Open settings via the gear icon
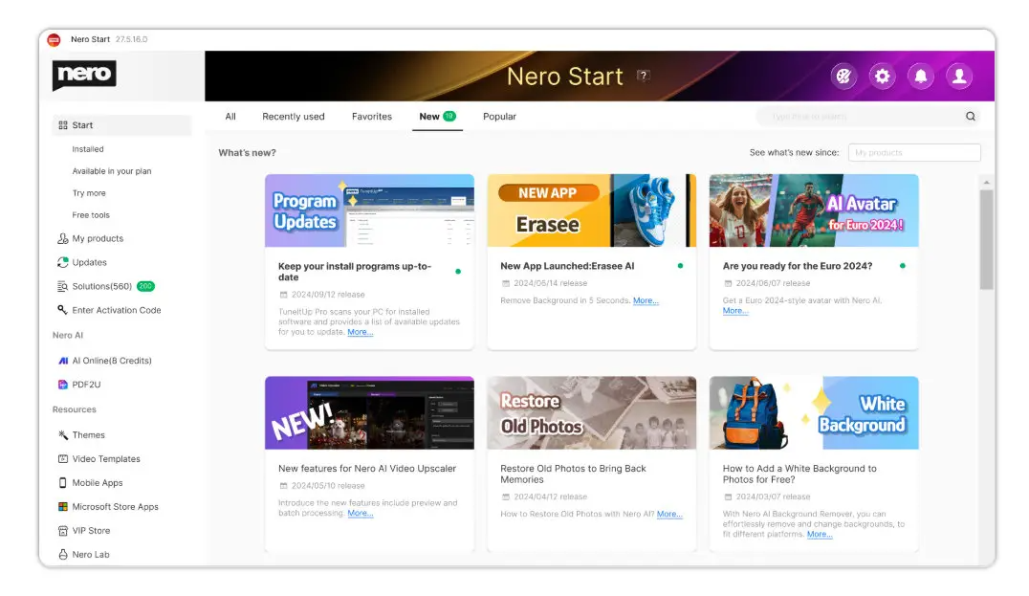The width and height of the screenshot is (1029, 596). [x=882, y=77]
